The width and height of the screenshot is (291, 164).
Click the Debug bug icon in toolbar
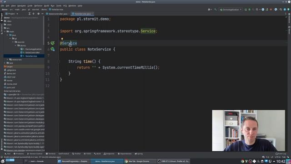(250, 10)
